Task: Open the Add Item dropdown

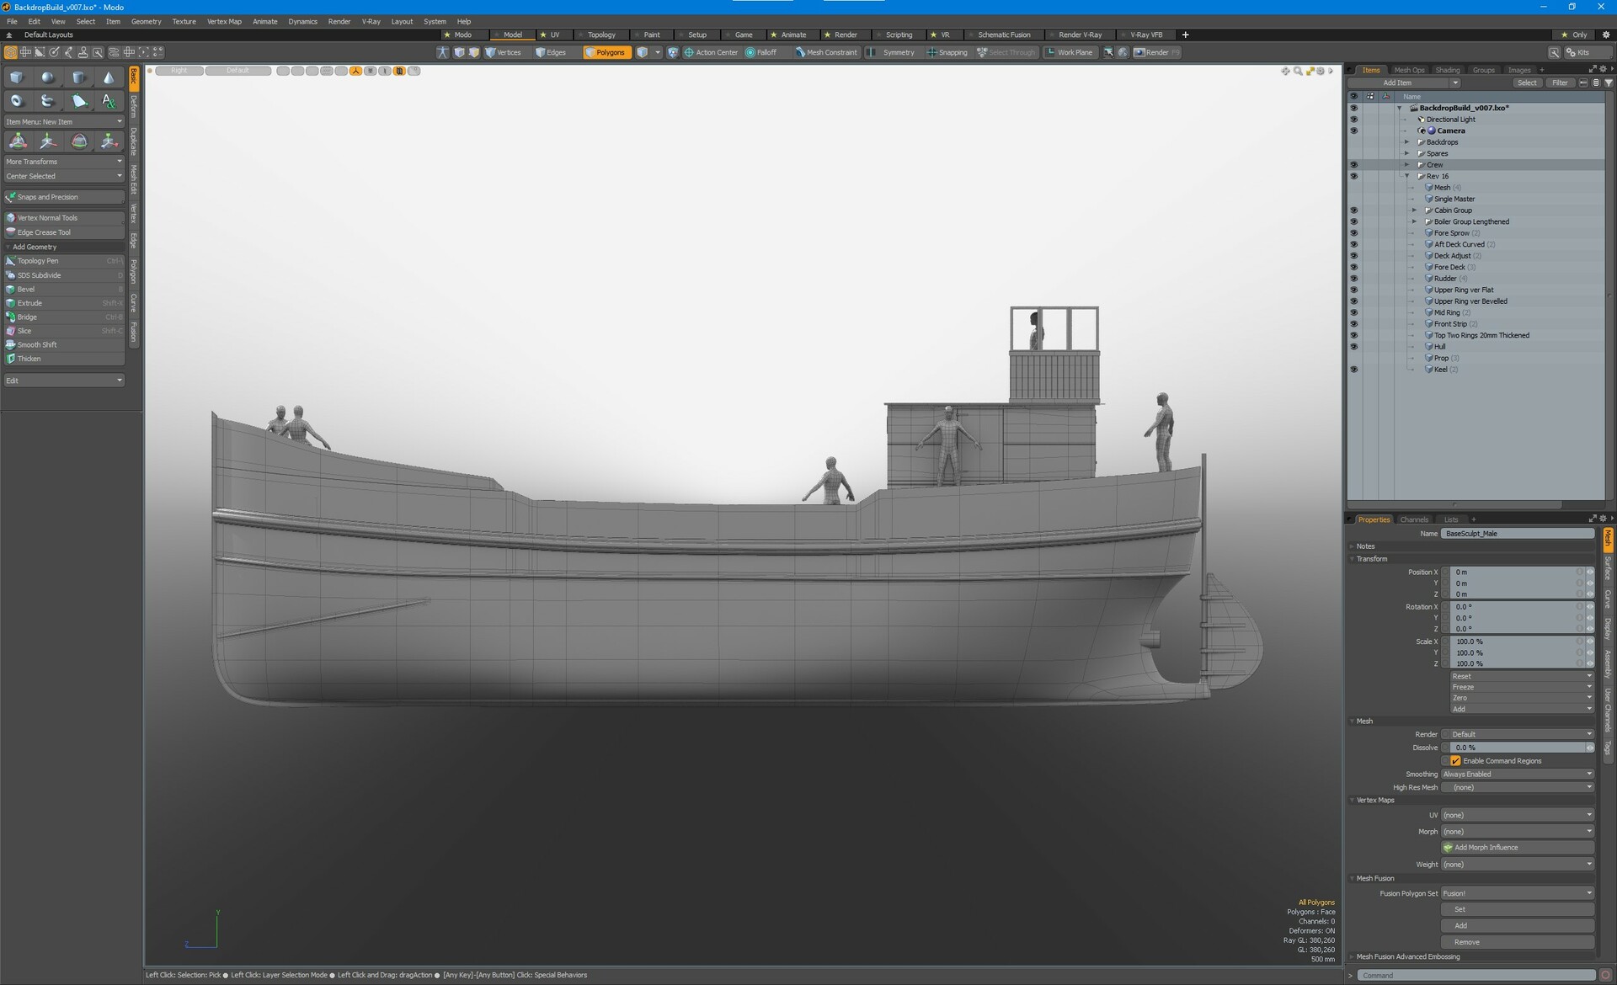Action: (x=1403, y=83)
